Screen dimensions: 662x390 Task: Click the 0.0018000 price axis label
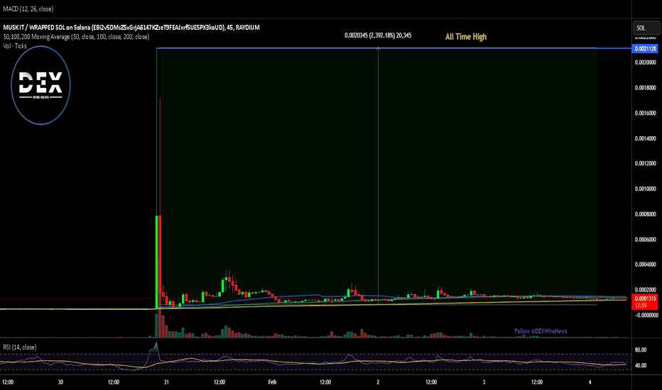pyautogui.click(x=646, y=88)
